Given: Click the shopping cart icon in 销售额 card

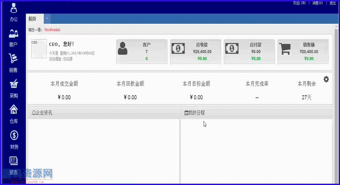Looking at the screenshot, I should pos(285,49).
